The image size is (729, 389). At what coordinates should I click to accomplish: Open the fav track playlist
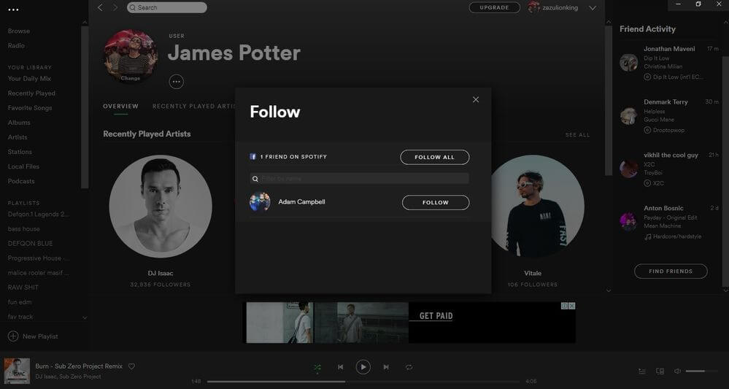[x=20, y=317]
